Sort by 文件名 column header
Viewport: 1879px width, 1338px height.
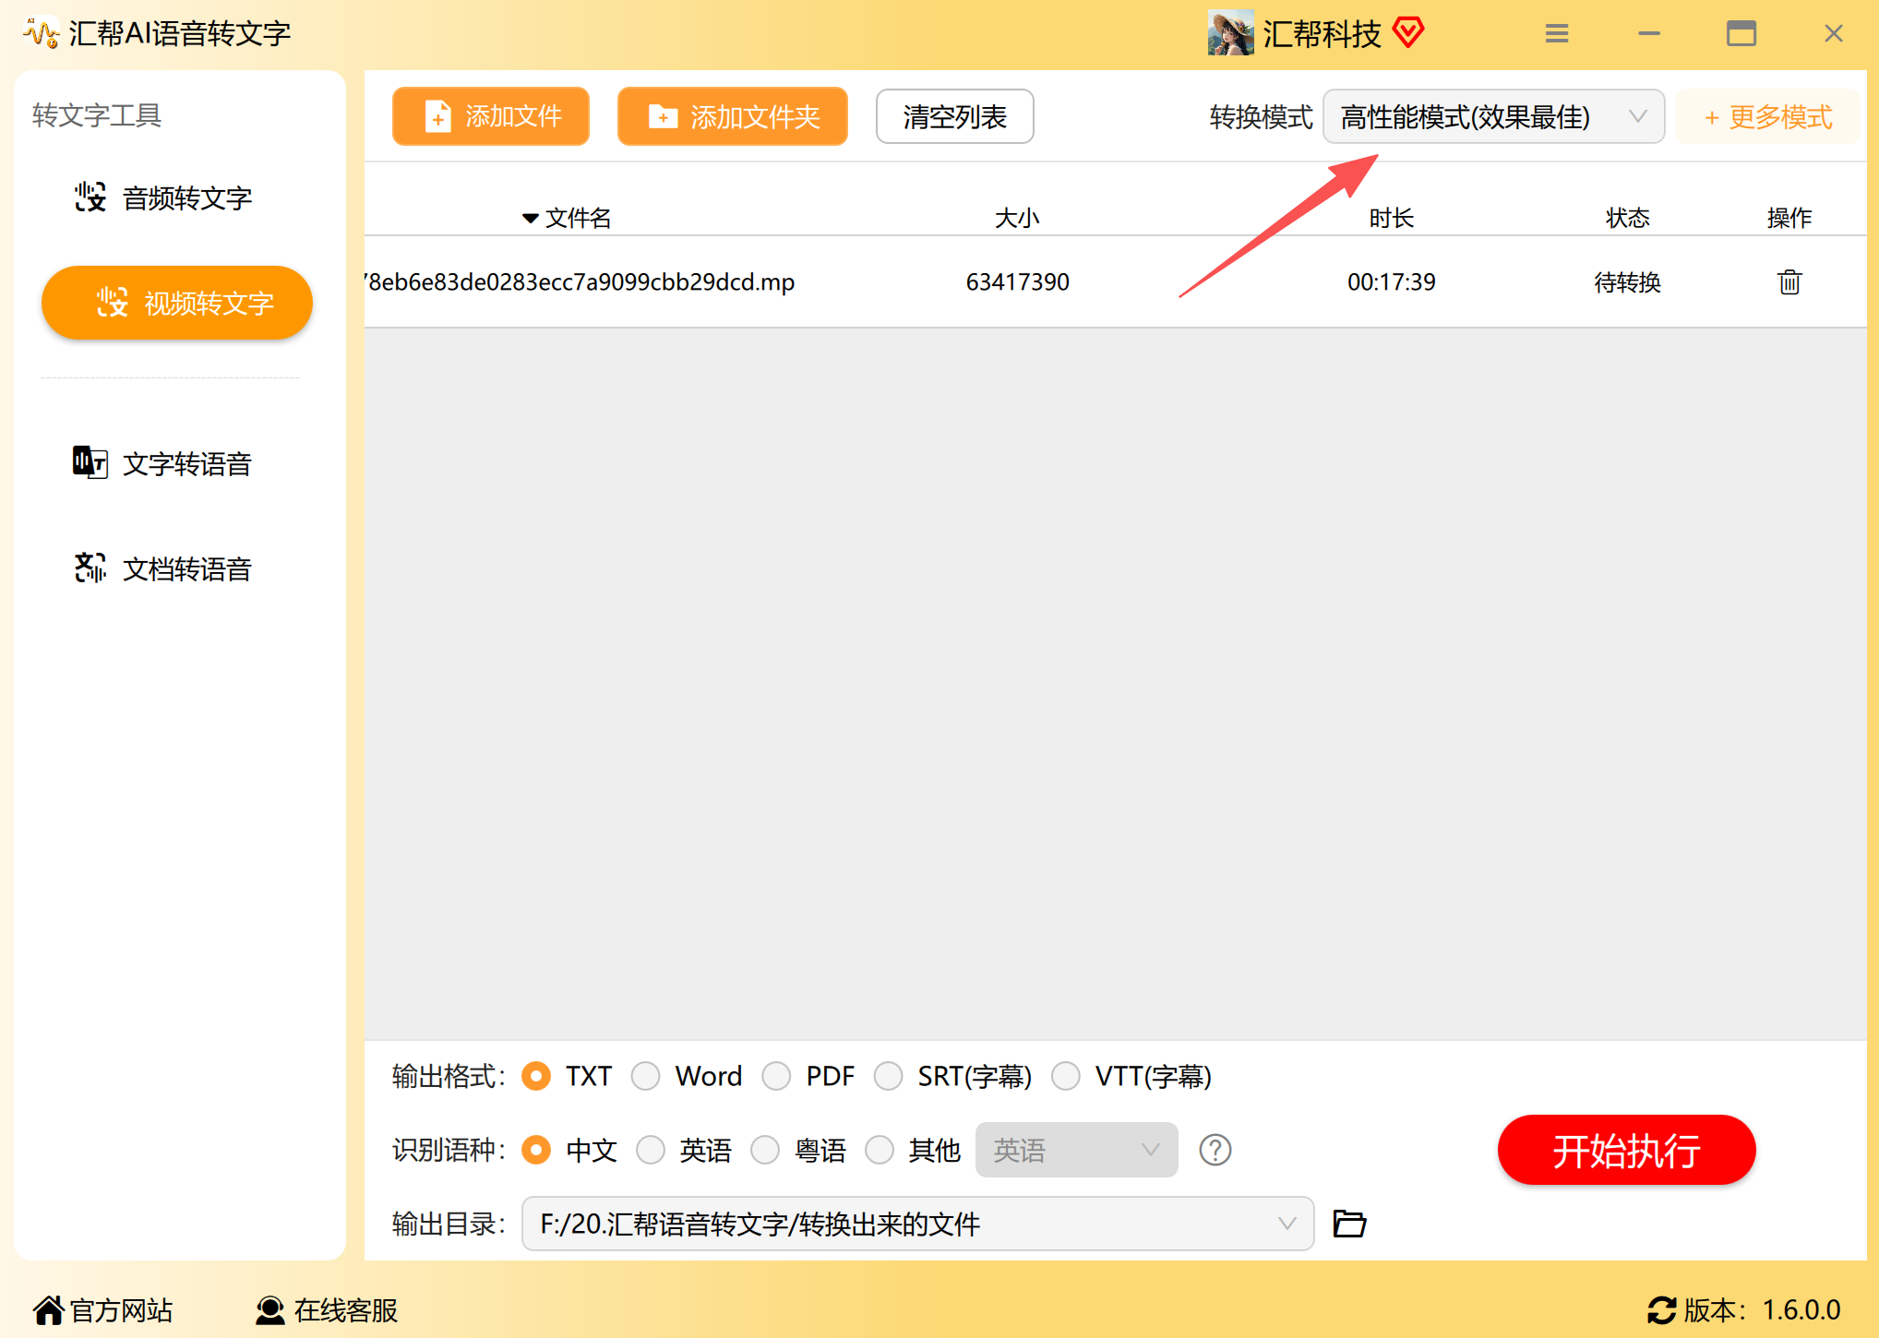click(567, 218)
